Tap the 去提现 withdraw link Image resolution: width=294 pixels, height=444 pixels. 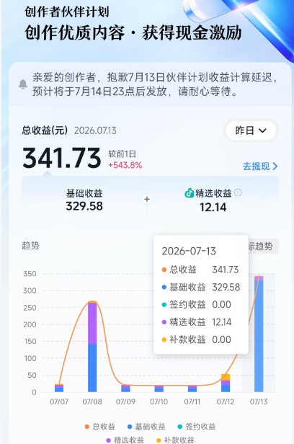coord(260,166)
